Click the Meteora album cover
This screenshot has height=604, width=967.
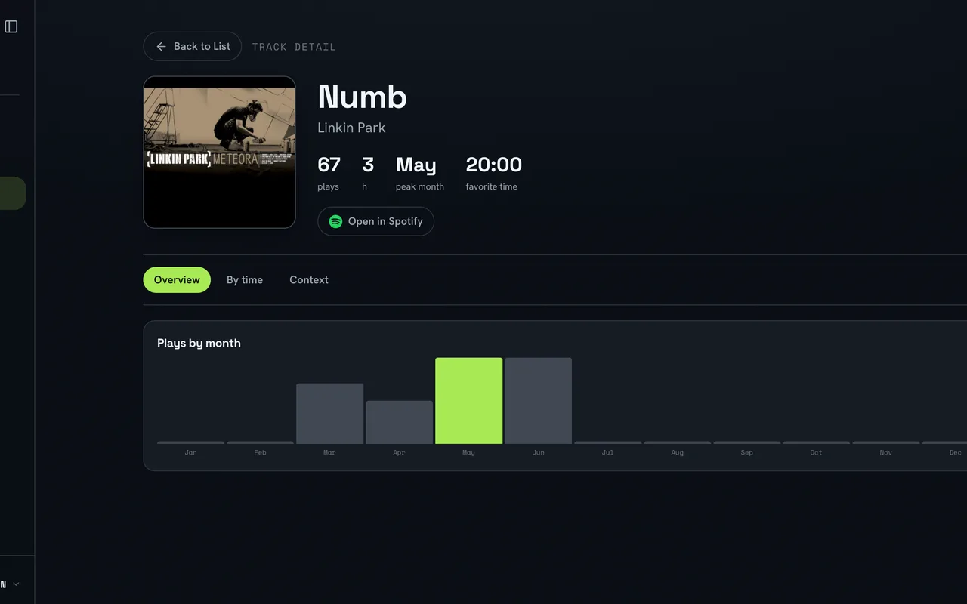[x=219, y=152]
